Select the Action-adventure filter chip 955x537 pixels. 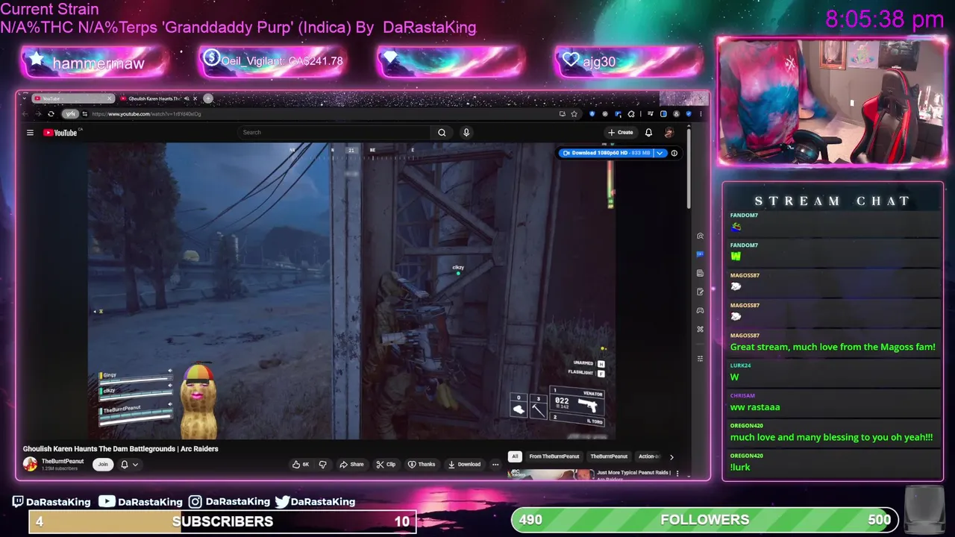click(x=649, y=456)
